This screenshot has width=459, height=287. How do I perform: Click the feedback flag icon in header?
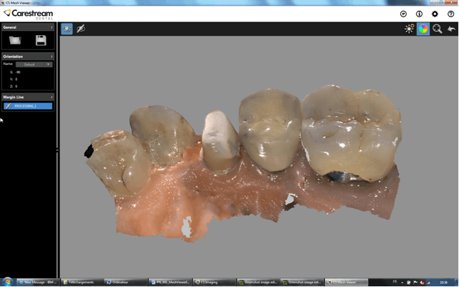pos(404,14)
